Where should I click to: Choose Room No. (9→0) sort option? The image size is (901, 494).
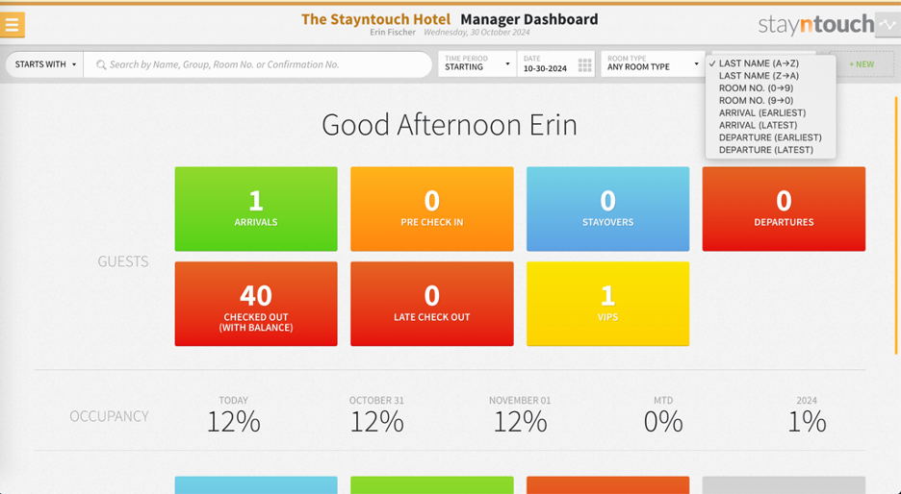point(770,100)
